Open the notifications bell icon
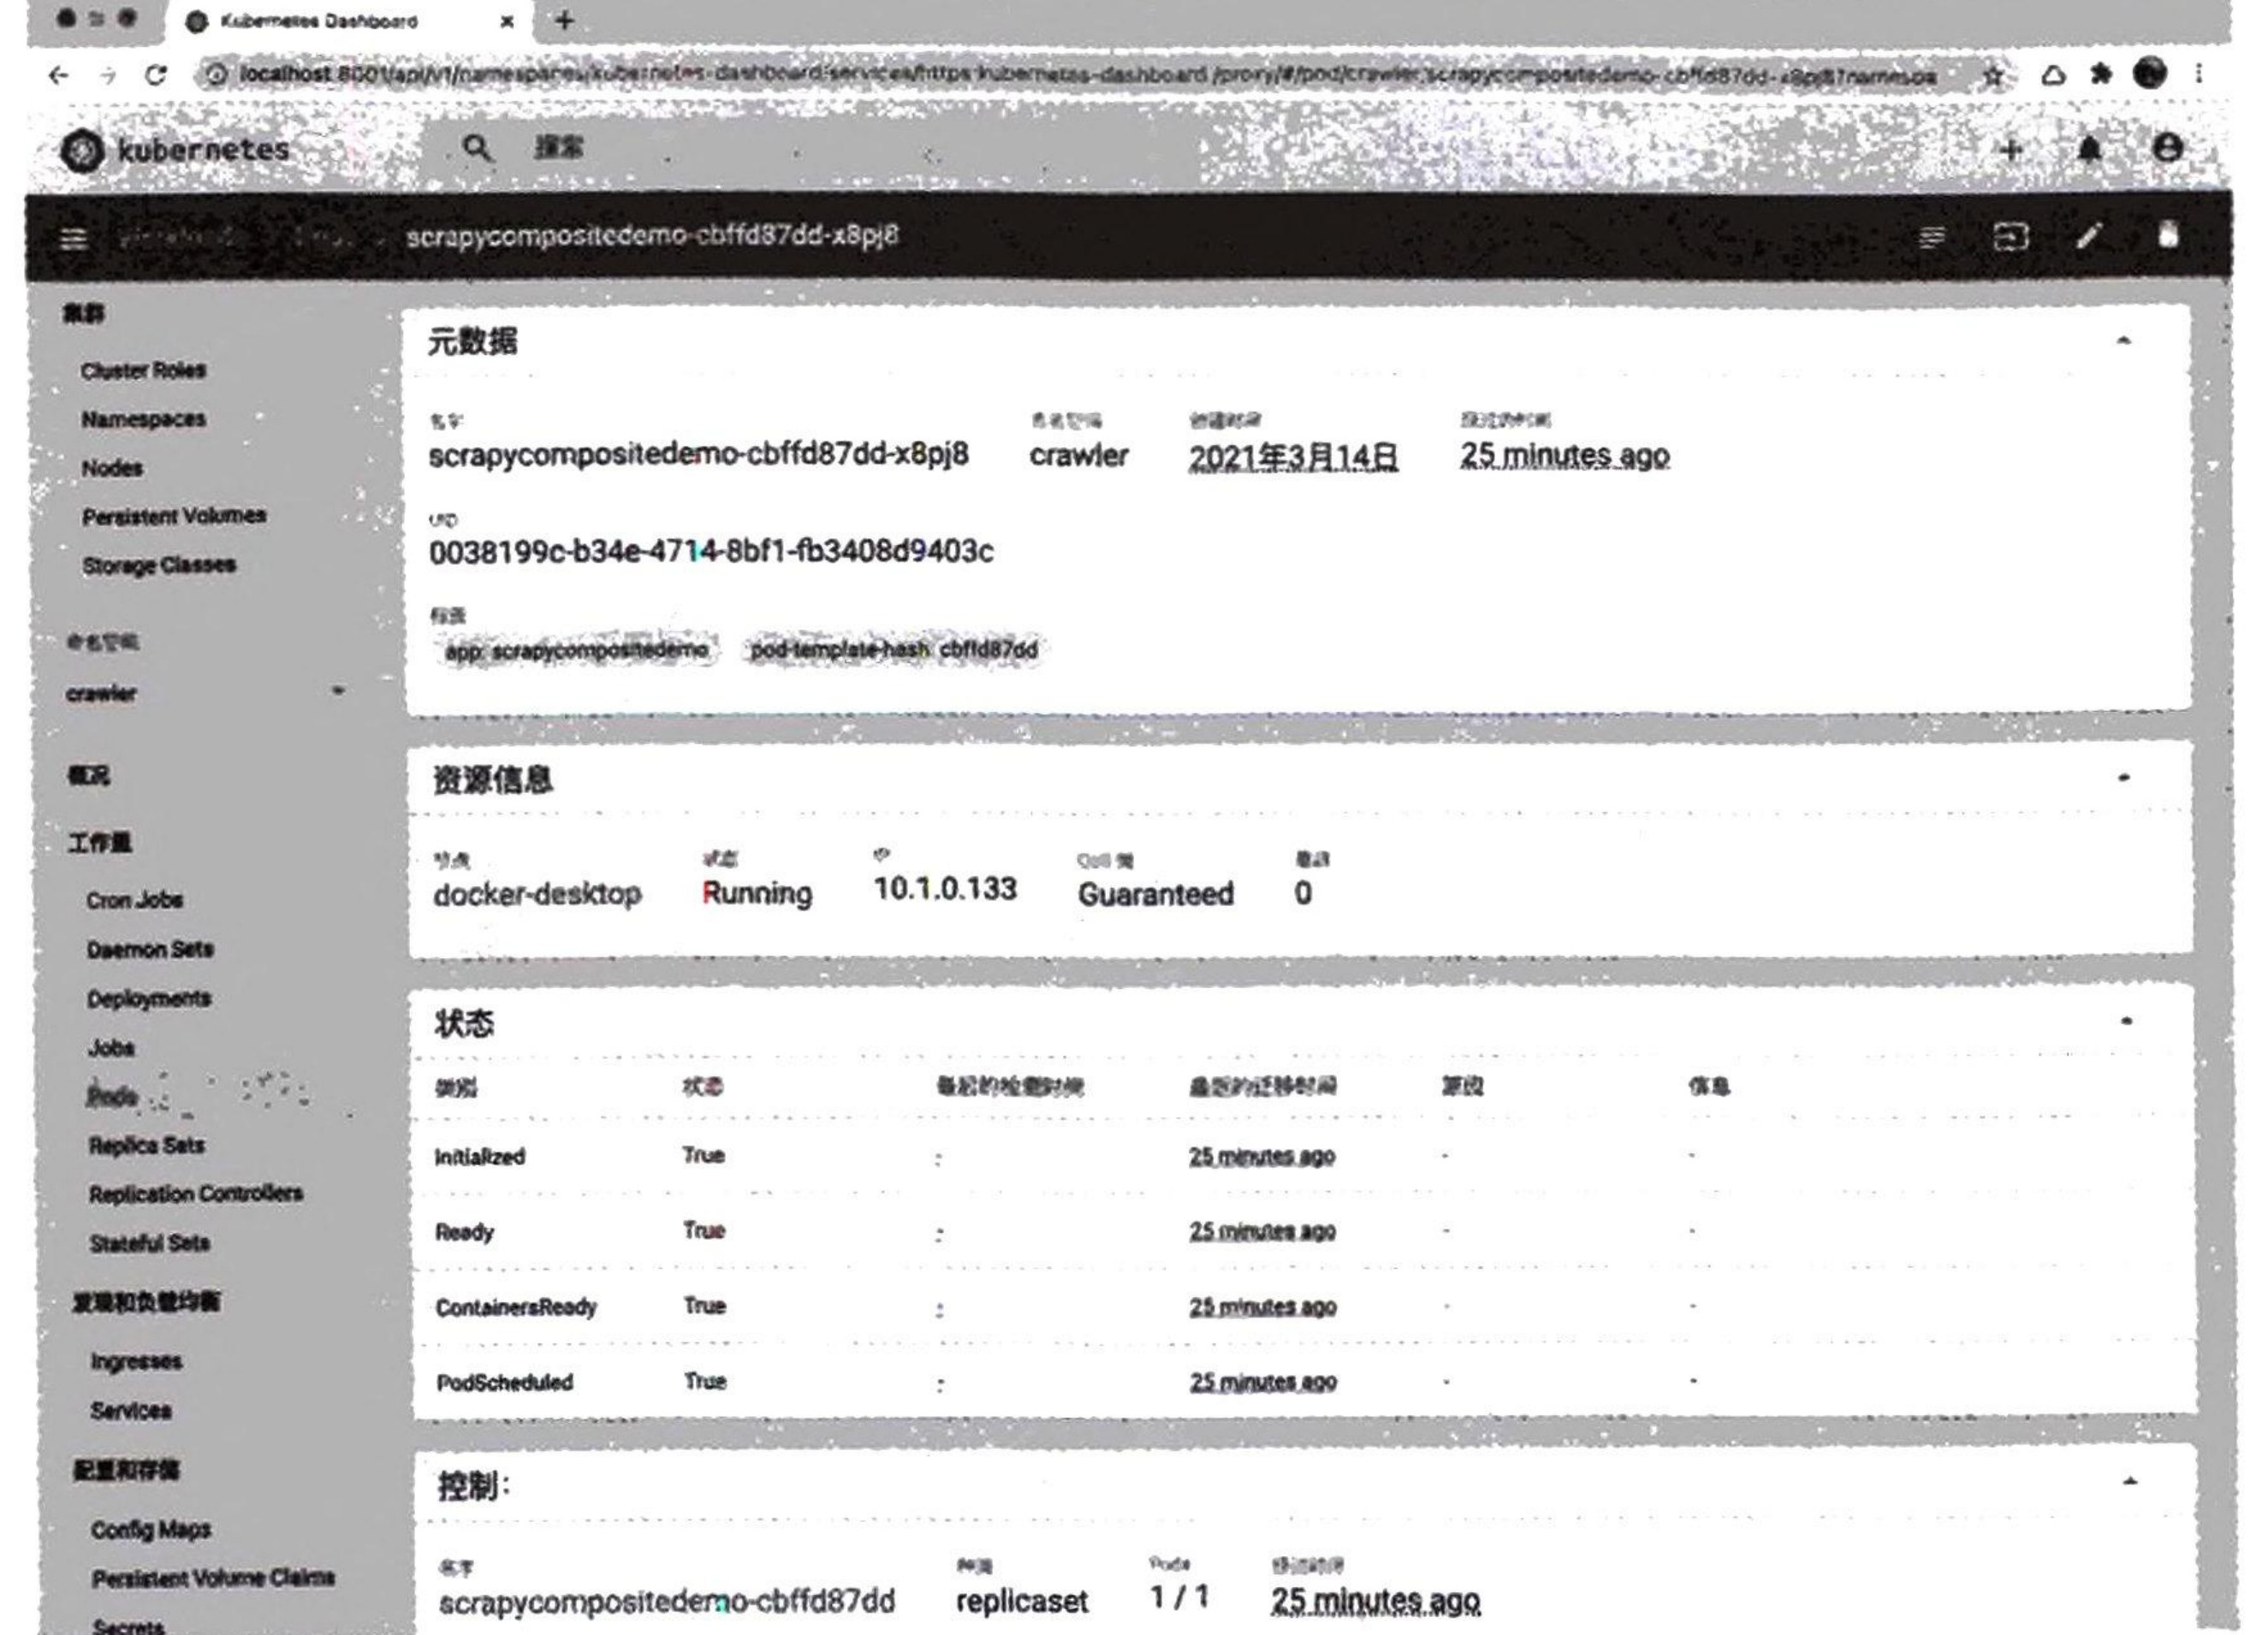The width and height of the screenshot is (2268, 1635). pos(2089,149)
